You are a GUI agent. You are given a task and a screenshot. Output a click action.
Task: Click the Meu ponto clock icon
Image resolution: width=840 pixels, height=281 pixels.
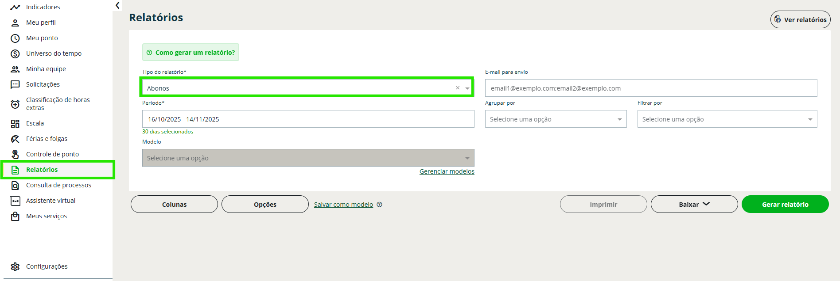15,38
